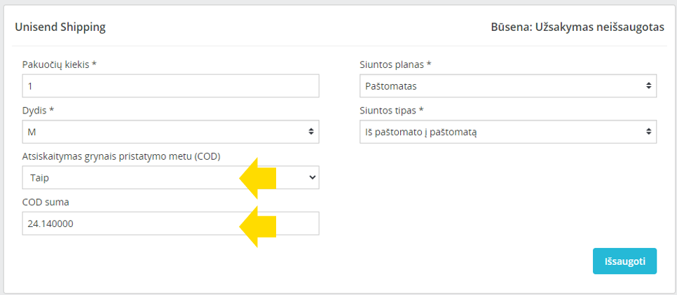This screenshot has height=295, width=677.
Task: Open the Dydis dropdown showing M
Action: point(170,132)
